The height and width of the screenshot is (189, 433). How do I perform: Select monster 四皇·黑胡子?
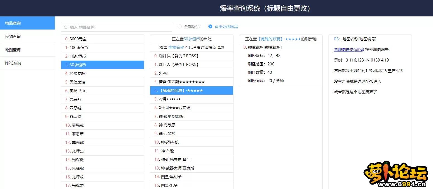(192, 177)
